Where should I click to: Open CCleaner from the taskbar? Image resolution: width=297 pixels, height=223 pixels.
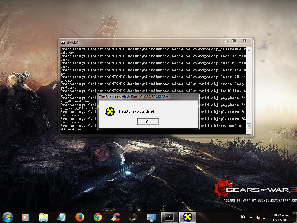pos(116,217)
